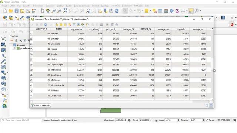The height and width of the screenshot is (133, 237).
Task: Click Add Vector Layer icon in left sidebar
Action: (x=3, y=40)
